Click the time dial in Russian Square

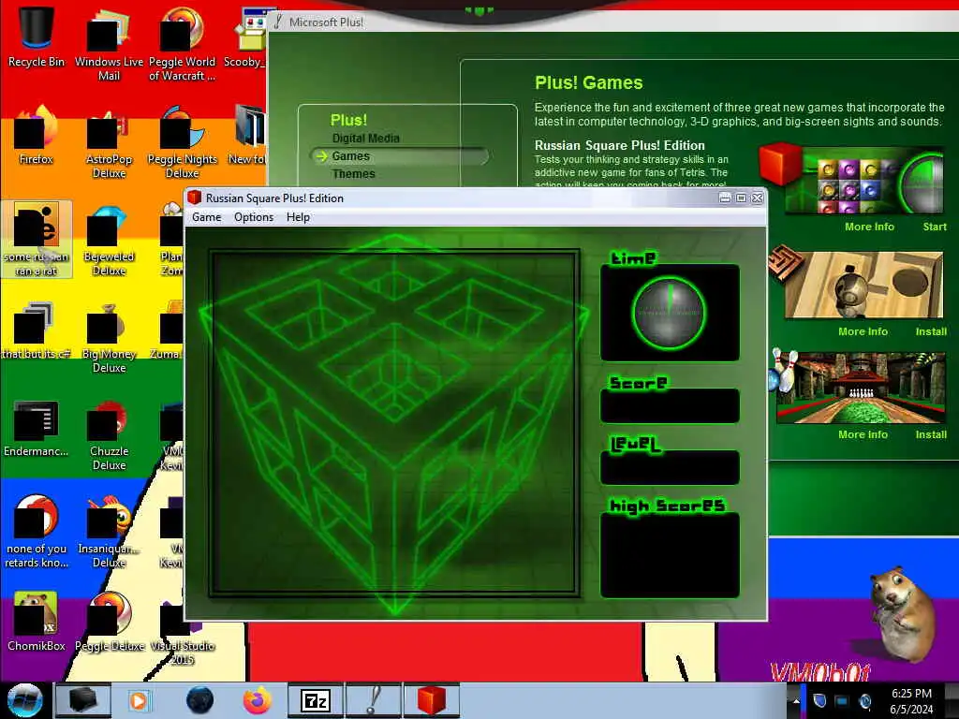(x=669, y=313)
